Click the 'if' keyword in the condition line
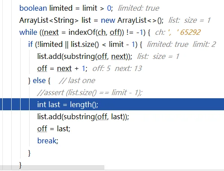The image size is (224, 171). [30, 44]
